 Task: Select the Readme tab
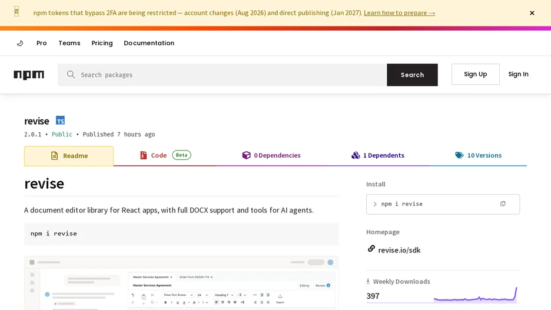[69, 156]
